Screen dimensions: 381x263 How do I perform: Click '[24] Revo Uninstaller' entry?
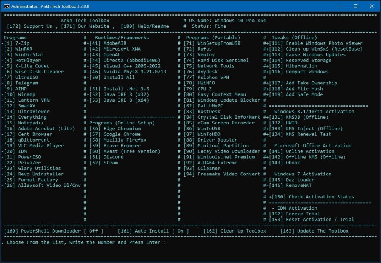pos(34,174)
